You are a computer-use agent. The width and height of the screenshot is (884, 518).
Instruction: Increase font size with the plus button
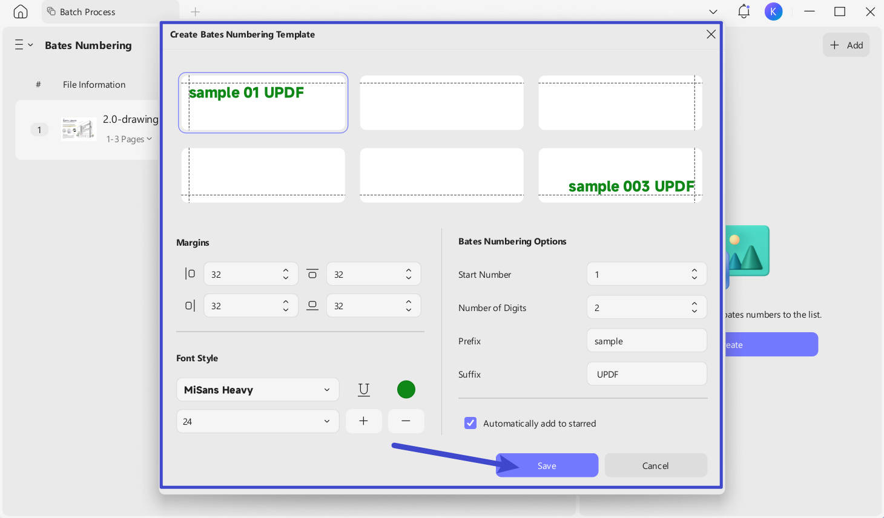pos(363,421)
